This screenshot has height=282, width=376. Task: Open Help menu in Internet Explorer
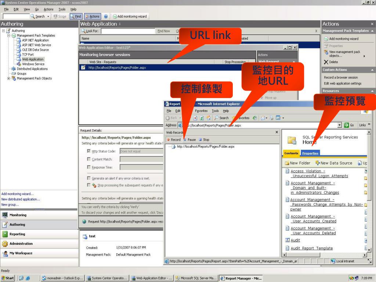click(x=226, y=111)
